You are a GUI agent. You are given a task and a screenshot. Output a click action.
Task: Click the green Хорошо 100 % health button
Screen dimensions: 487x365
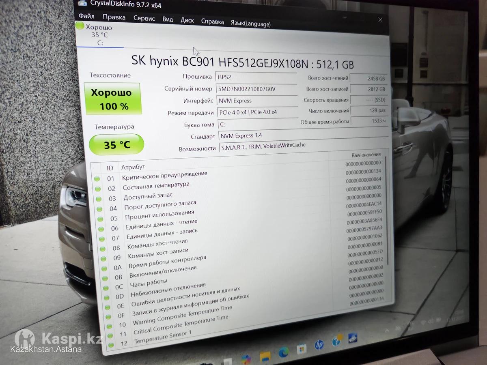pos(112,99)
